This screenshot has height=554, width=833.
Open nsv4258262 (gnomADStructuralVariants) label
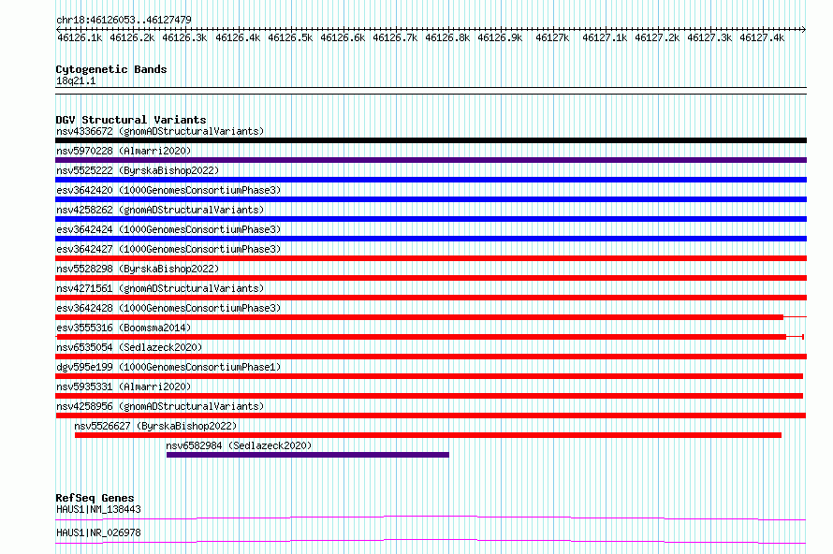click(160, 210)
